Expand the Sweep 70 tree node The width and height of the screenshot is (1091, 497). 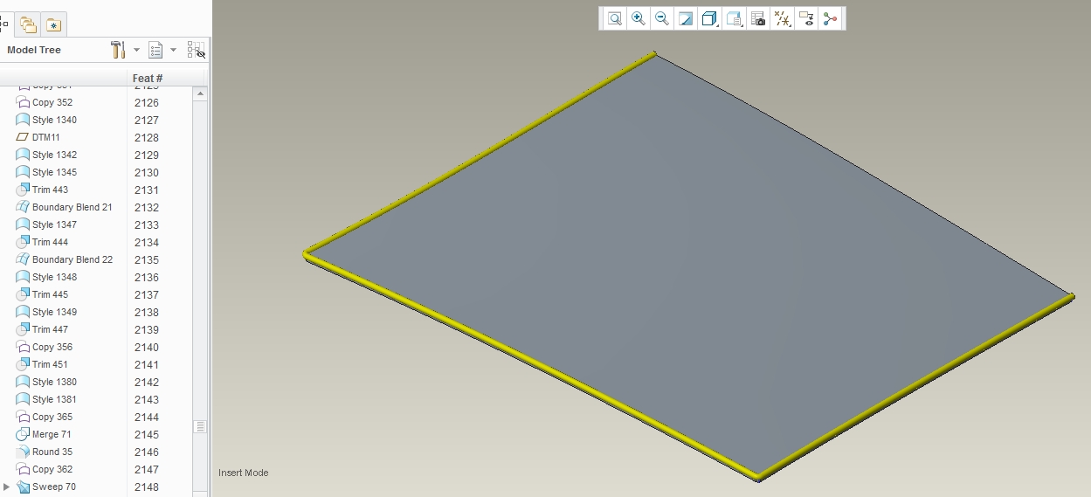7,487
